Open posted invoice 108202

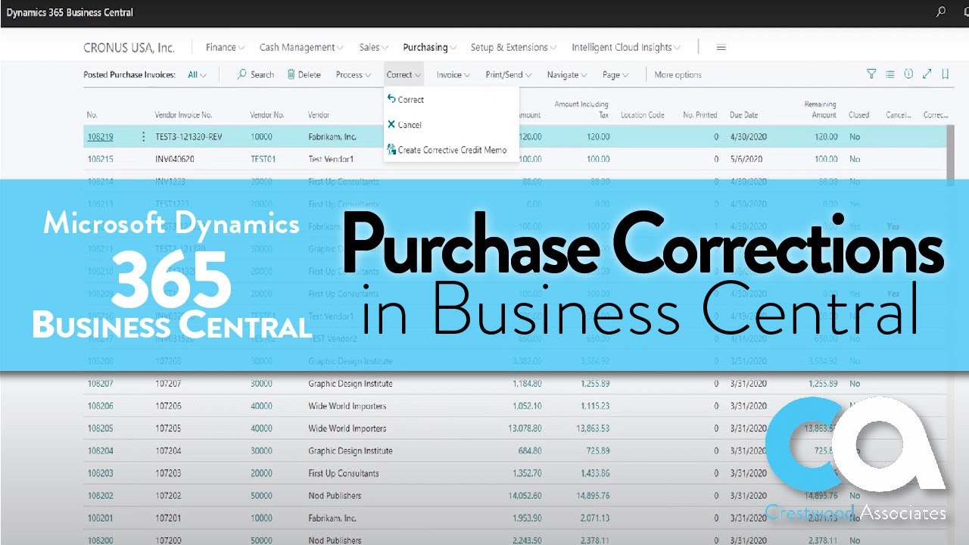(x=100, y=496)
